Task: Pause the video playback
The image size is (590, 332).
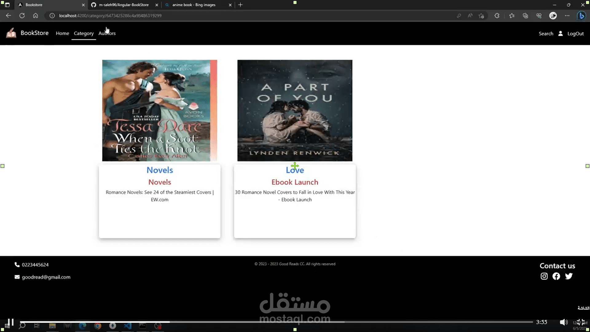Action: [x=11, y=322]
